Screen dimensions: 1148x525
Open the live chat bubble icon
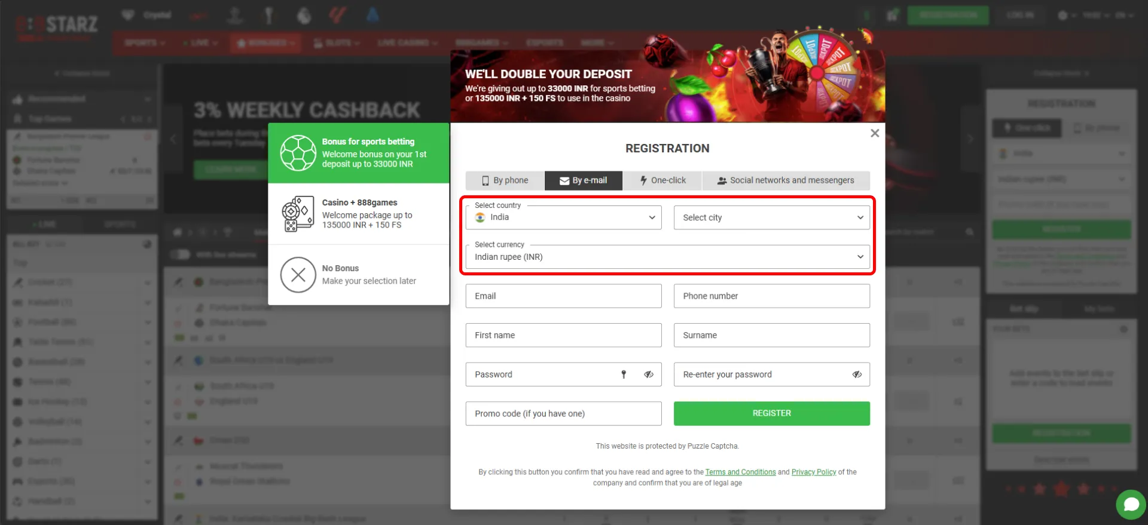pos(1131,505)
